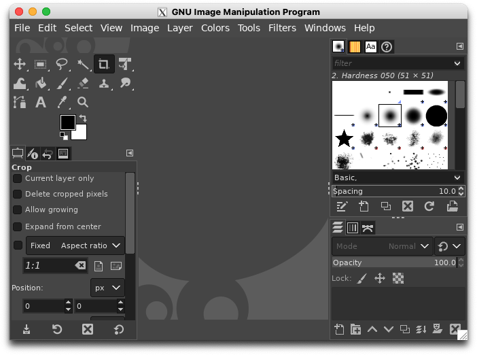
Task: Open brushes dock panel menu arrow
Action: [x=460, y=46]
